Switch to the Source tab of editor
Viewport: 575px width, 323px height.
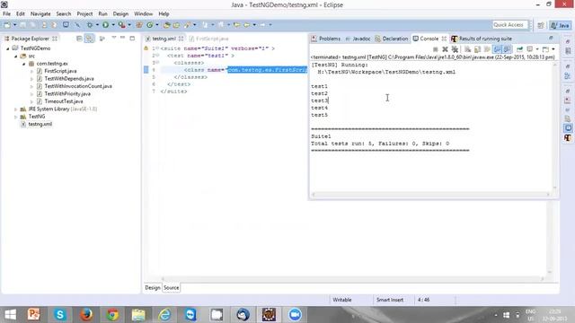coord(172,288)
